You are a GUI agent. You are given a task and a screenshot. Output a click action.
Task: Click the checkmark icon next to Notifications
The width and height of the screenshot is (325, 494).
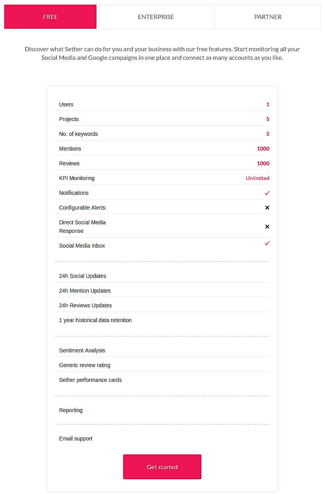[x=267, y=193]
